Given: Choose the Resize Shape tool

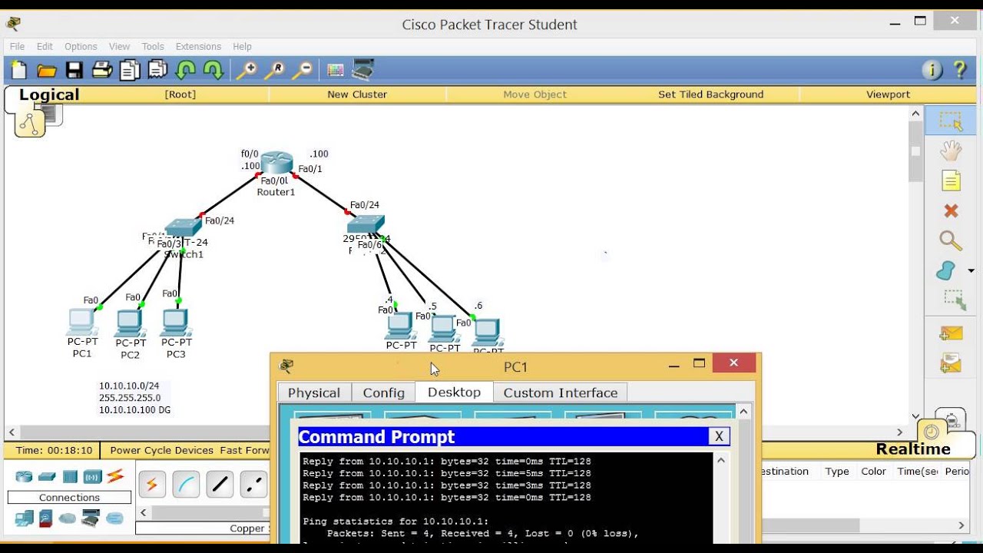Looking at the screenshot, I should [954, 300].
